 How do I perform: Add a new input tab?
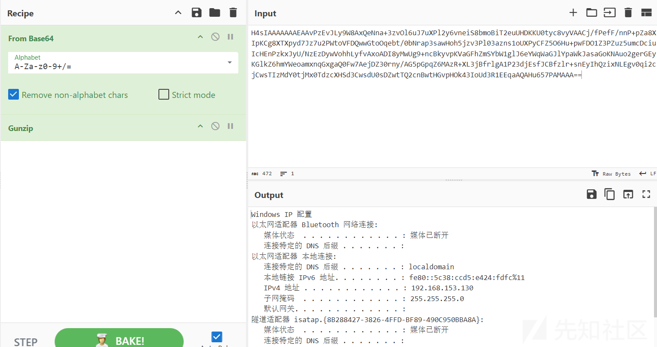573,12
